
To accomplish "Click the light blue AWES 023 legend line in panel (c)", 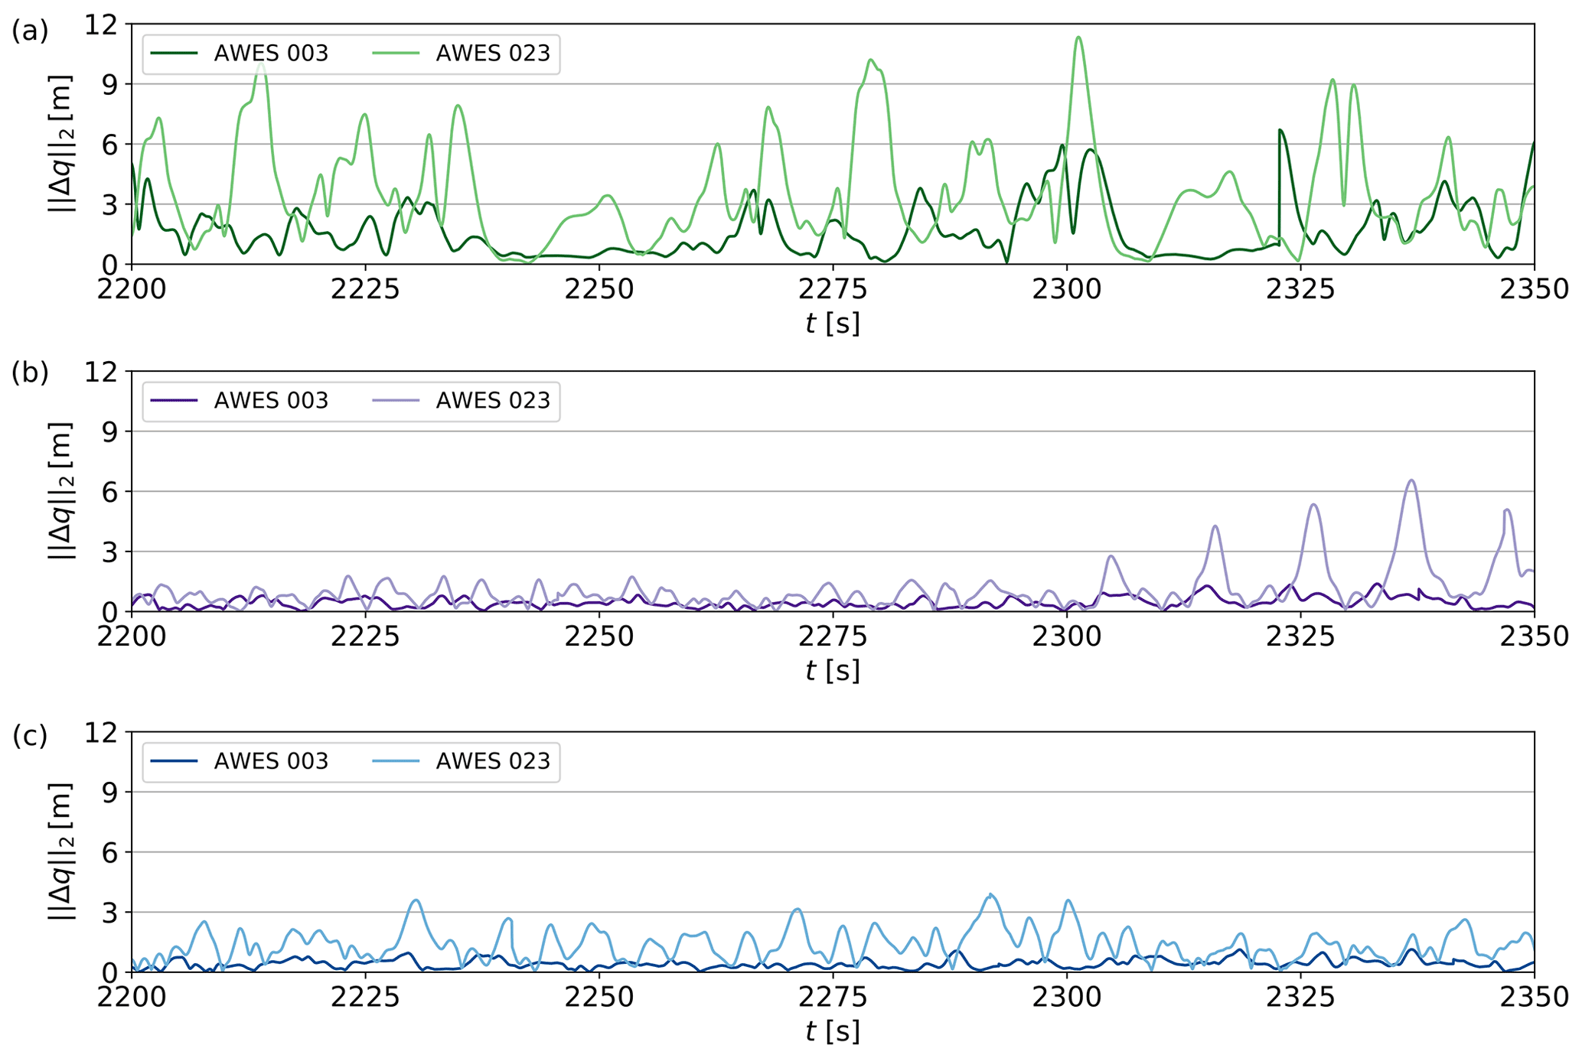I will (x=396, y=761).
